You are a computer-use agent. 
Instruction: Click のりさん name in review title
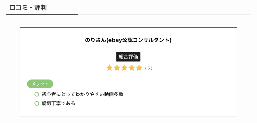95,40
